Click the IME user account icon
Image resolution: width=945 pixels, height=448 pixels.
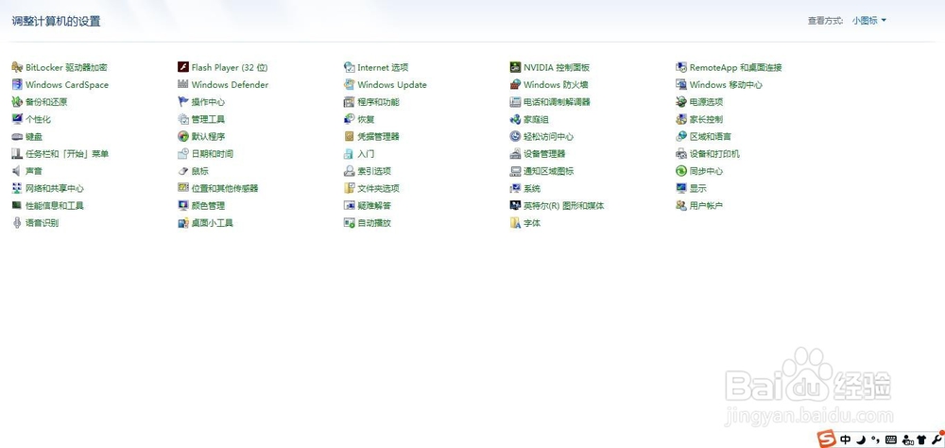pos(907,439)
